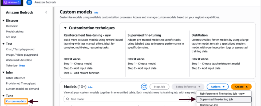Open the hamburger navigation menu icon
The height and width of the screenshot is (106, 261).
pyautogui.click(x=29, y=2)
